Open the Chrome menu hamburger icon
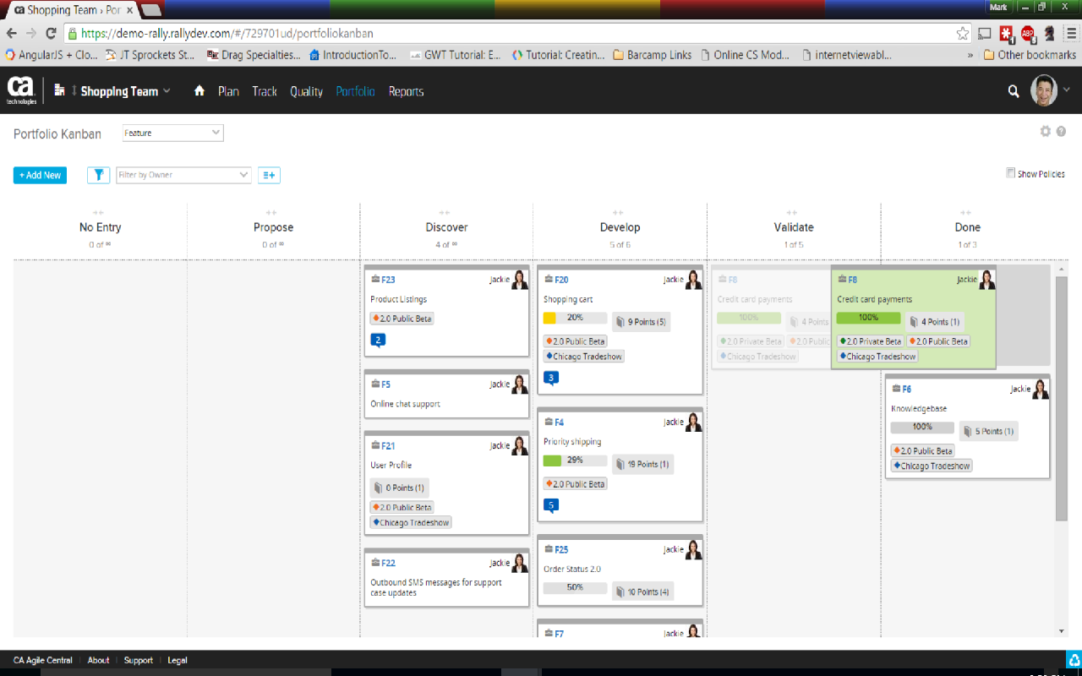Image resolution: width=1082 pixels, height=676 pixels. click(x=1071, y=34)
